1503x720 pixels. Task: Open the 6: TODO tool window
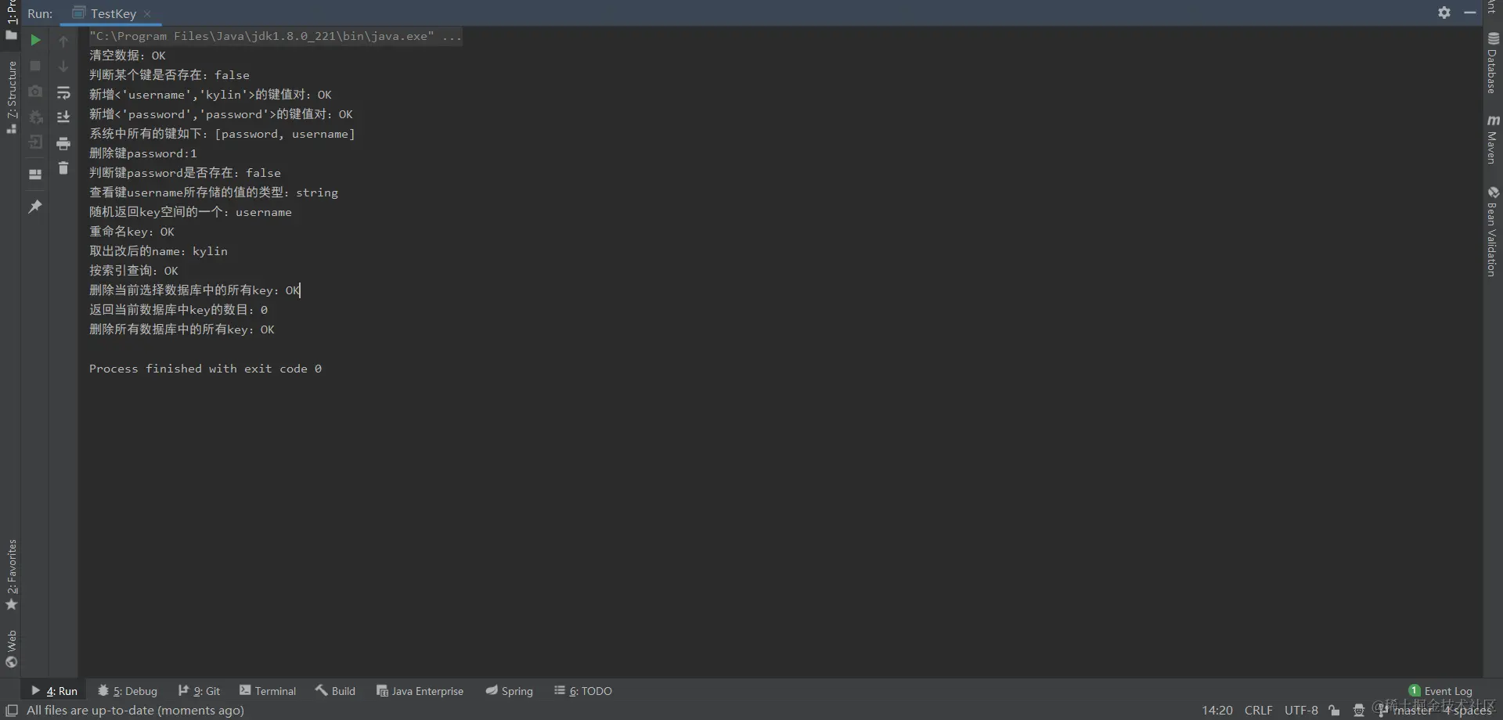tap(583, 691)
